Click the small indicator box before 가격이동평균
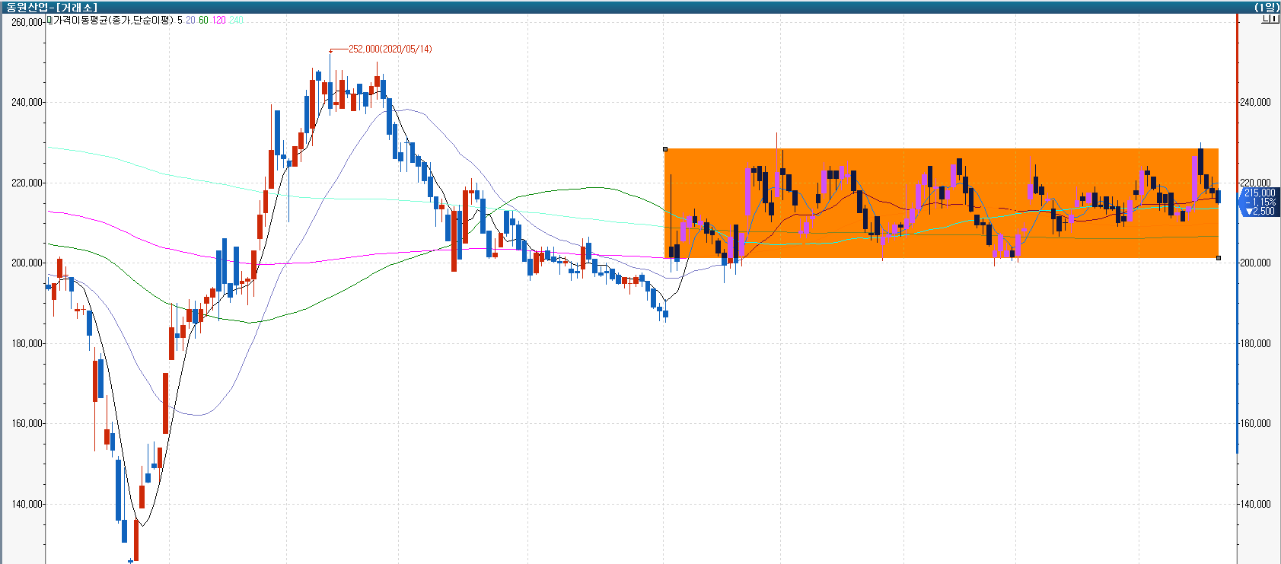The image size is (1281, 564). pyautogui.click(x=49, y=20)
